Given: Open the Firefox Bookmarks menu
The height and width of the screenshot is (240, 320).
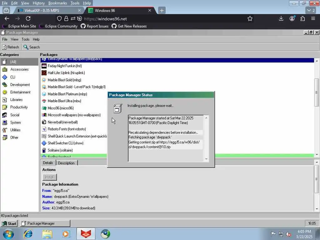Looking at the screenshot, I should pyautogui.click(x=57, y=3).
